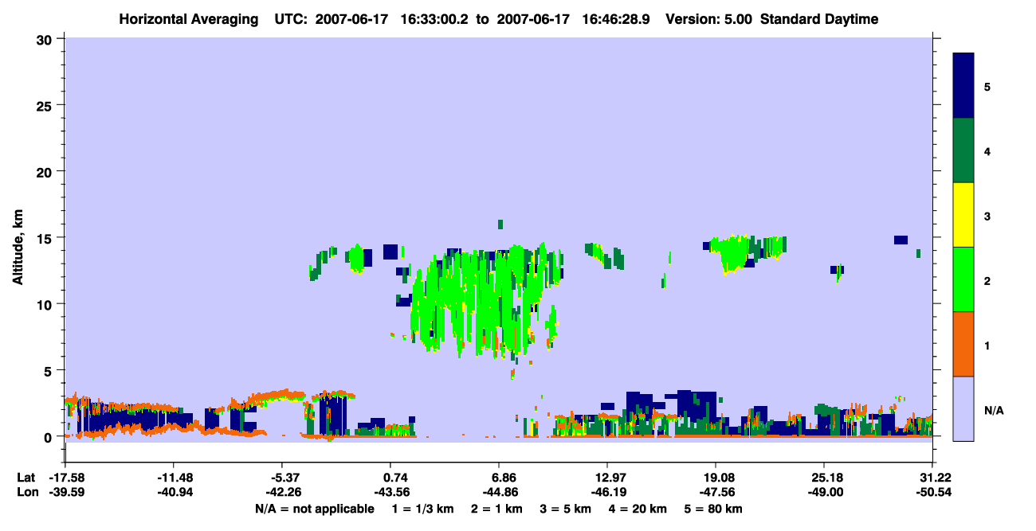
Task: Click the dark green colorbar segment labeled 4
Action: [x=963, y=150]
